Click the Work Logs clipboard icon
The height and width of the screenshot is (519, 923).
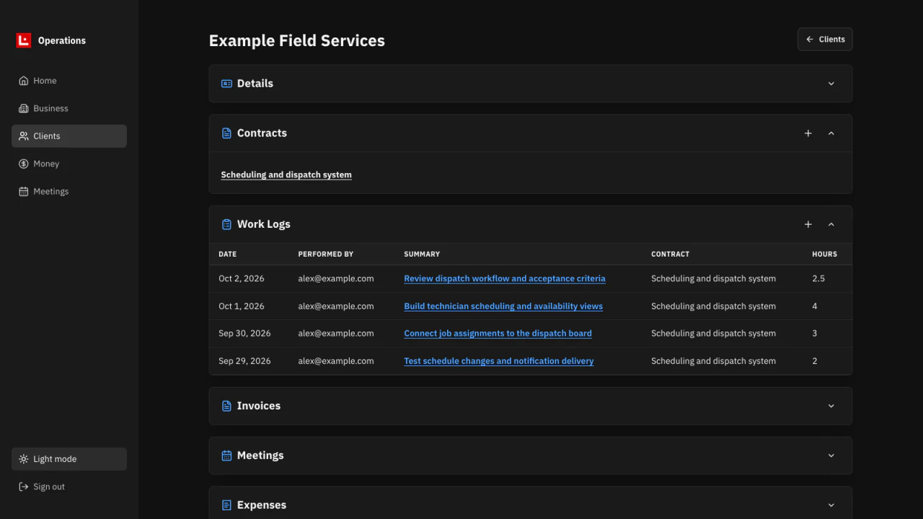226,224
